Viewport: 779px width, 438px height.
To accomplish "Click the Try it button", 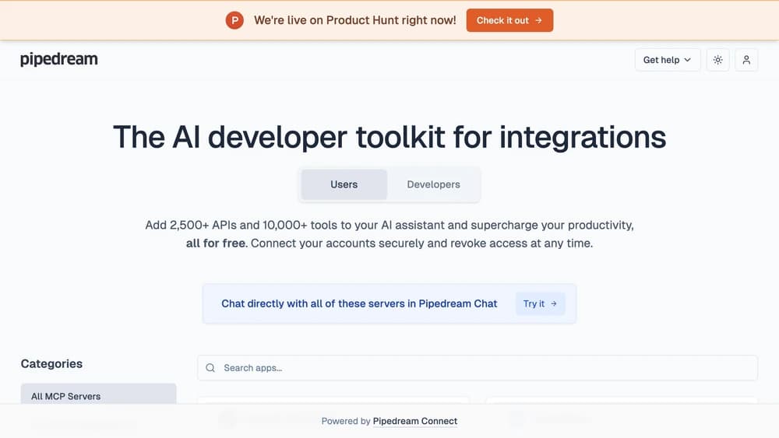I will pos(540,303).
